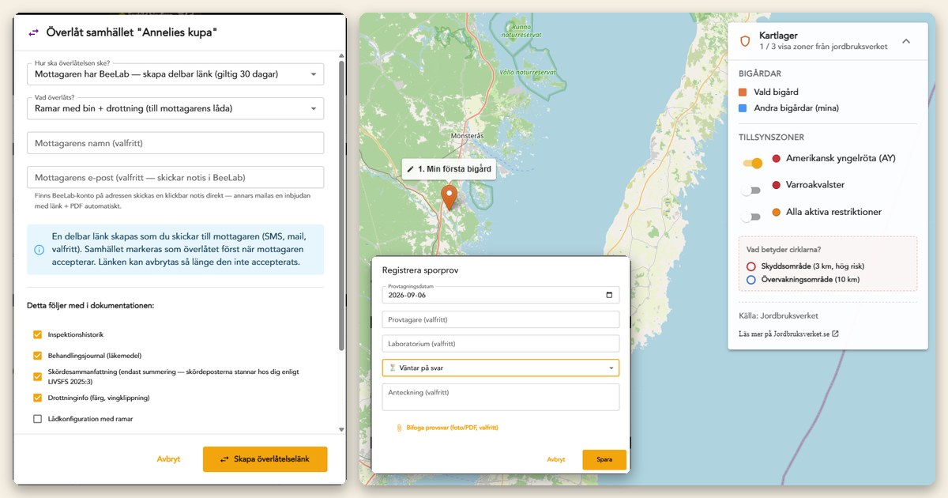Click the blue Övervakningsområde circle symbol
The image size is (948, 498).
751,280
